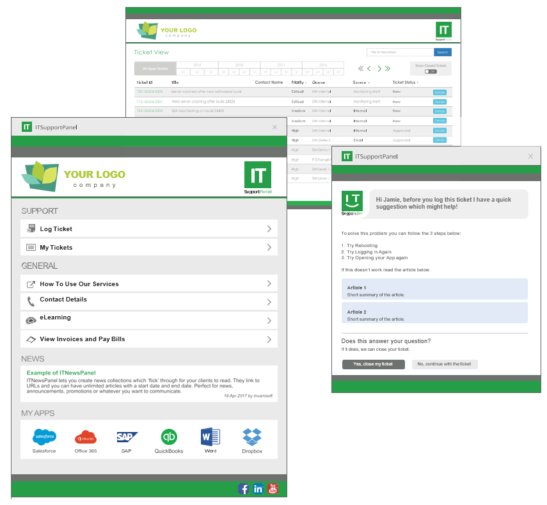547x505 pixels.
Task: Select the All Open Tickets tab
Action: pos(155,68)
